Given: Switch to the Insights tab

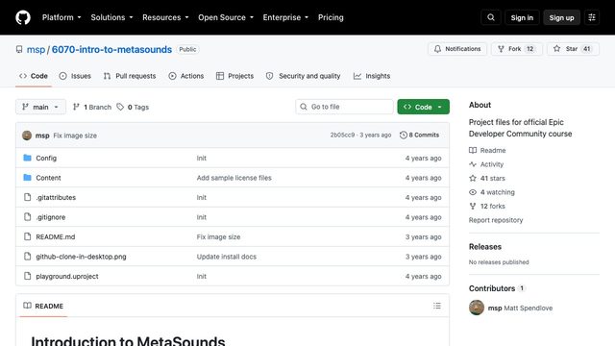Looking at the screenshot, I should pyautogui.click(x=372, y=76).
